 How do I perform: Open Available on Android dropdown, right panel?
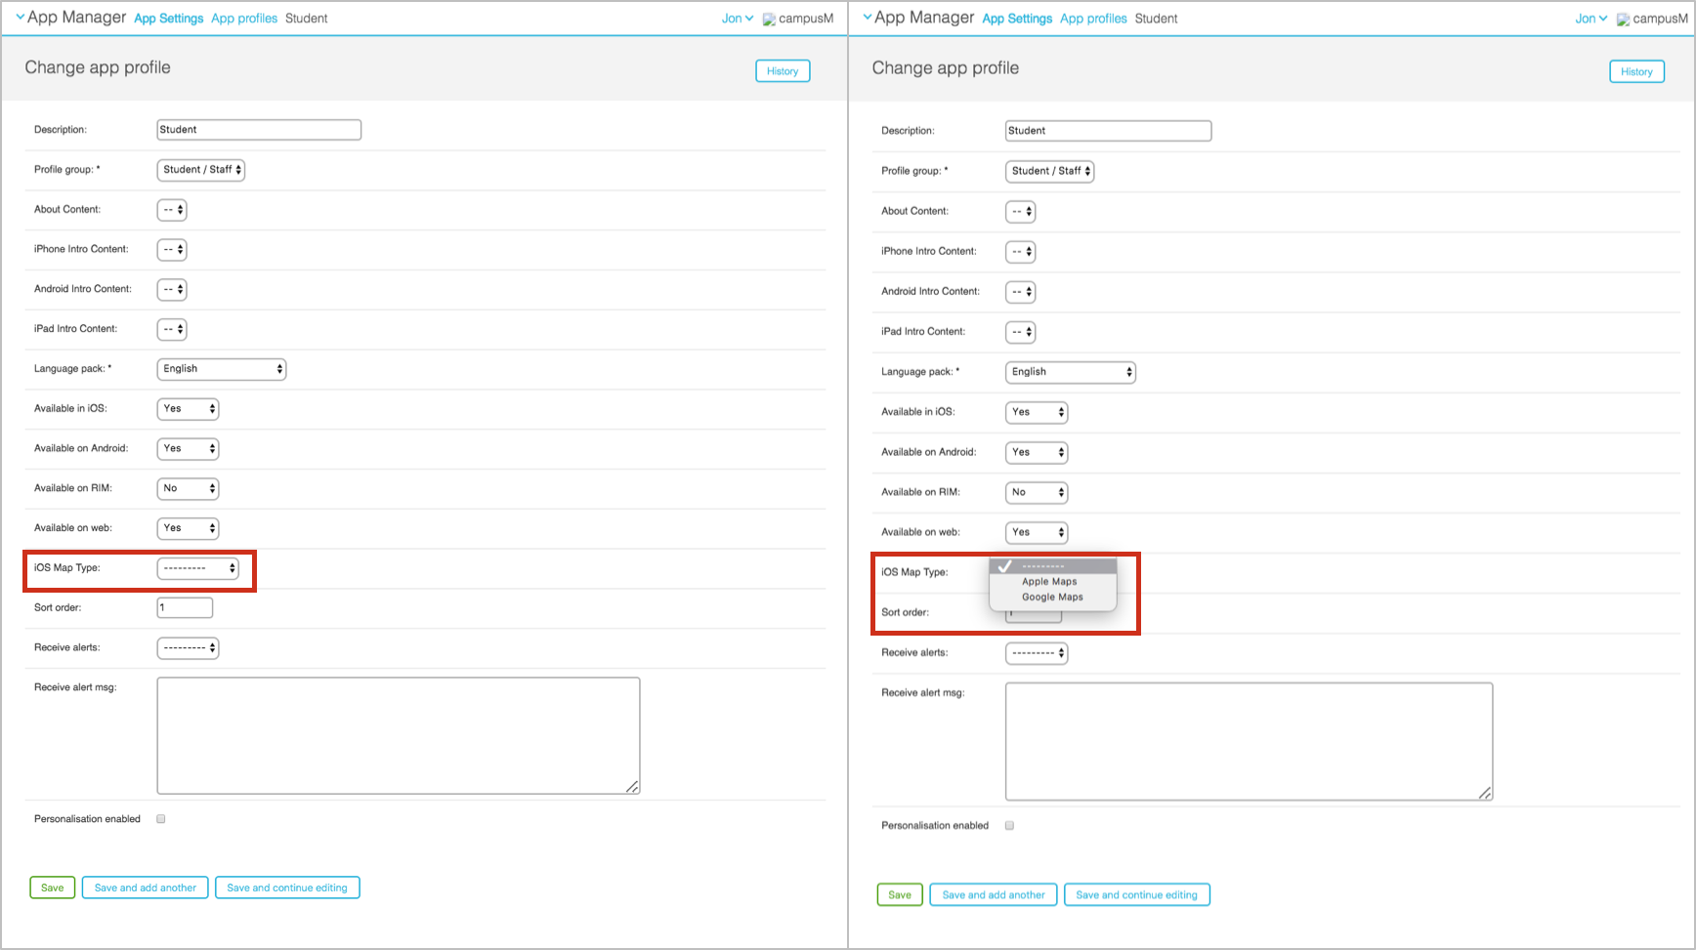pyautogui.click(x=1036, y=452)
